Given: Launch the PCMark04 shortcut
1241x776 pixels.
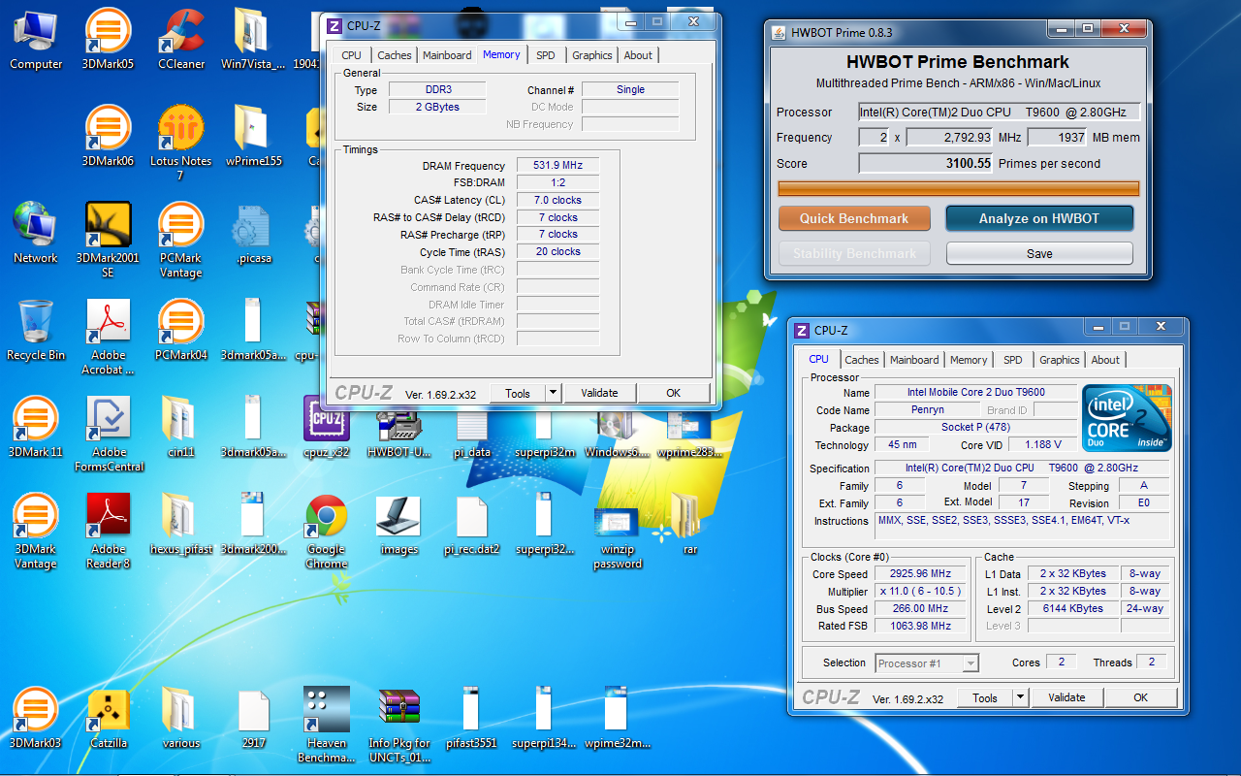Looking at the screenshot, I should point(180,330).
